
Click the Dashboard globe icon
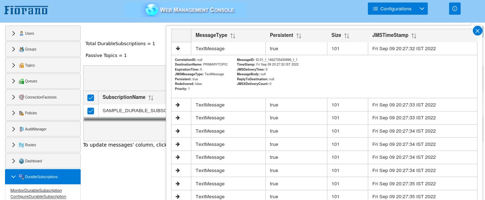click(x=21, y=161)
